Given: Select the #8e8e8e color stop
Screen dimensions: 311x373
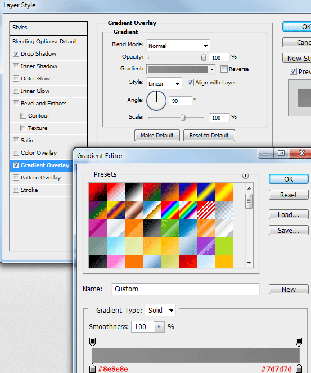Looking at the screenshot, I should pos(92,368).
